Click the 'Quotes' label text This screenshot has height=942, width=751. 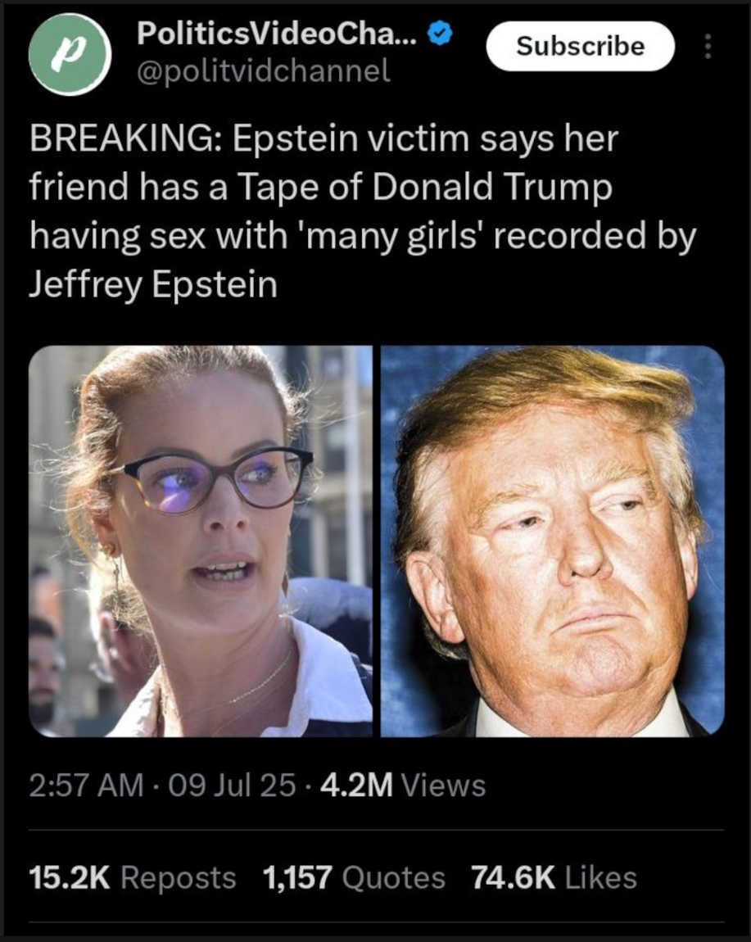pyautogui.click(x=394, y=878)
